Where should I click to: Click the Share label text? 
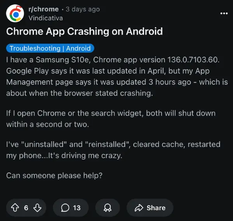(x=156, y=208)
